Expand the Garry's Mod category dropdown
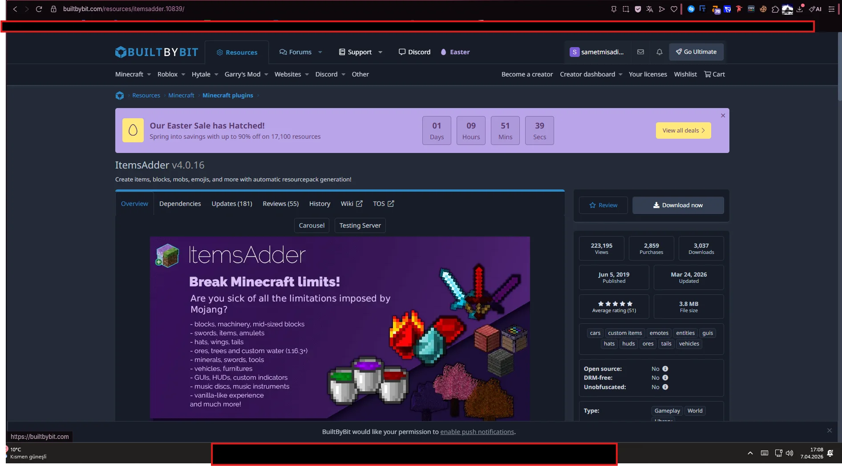Image resolution: width=842 pixels, height=466 pixels. [266, 75]
